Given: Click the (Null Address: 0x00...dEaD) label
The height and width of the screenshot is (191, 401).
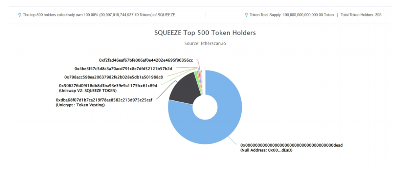Looking at the screenshot, I should point(266,150).
